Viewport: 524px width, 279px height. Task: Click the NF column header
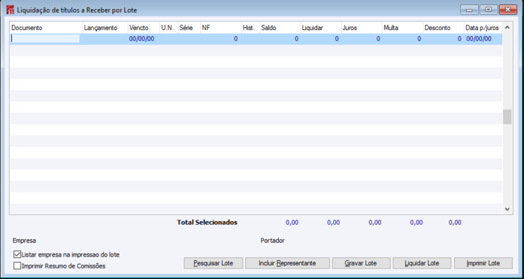tap(221, 28)
